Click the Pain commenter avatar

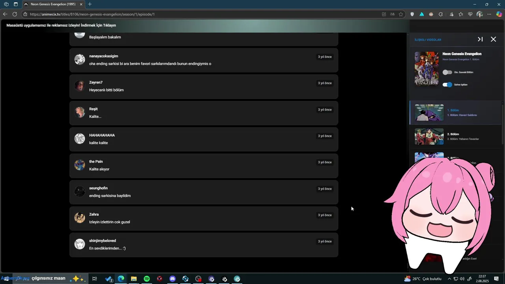click(x=80, y=165)
